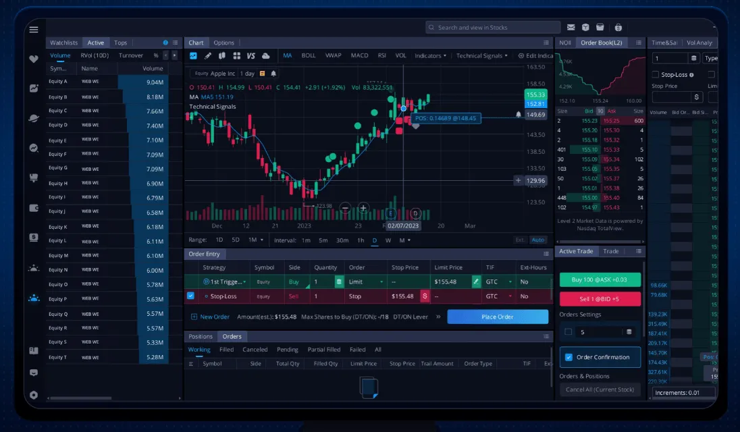Click the green limit price edit icon

[476, 281]
